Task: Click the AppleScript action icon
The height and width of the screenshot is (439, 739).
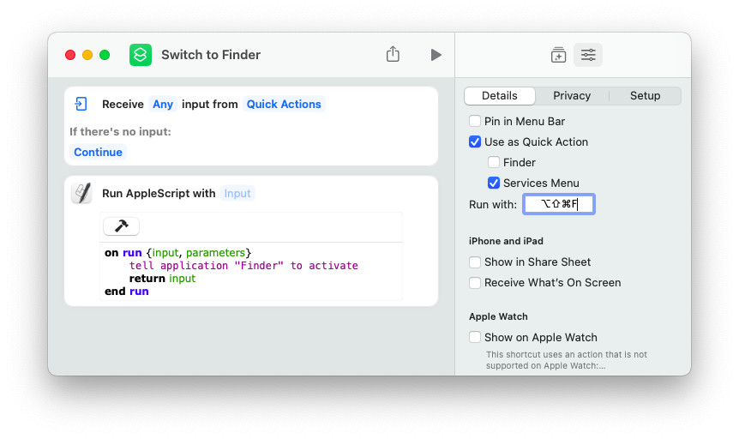Action: [x=81, y=193]
